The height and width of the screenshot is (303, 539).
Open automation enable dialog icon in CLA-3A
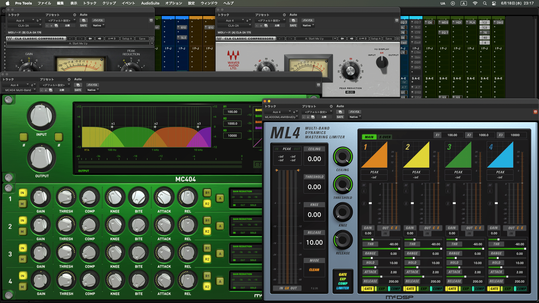pyautogui.click(x=84, y=20)
